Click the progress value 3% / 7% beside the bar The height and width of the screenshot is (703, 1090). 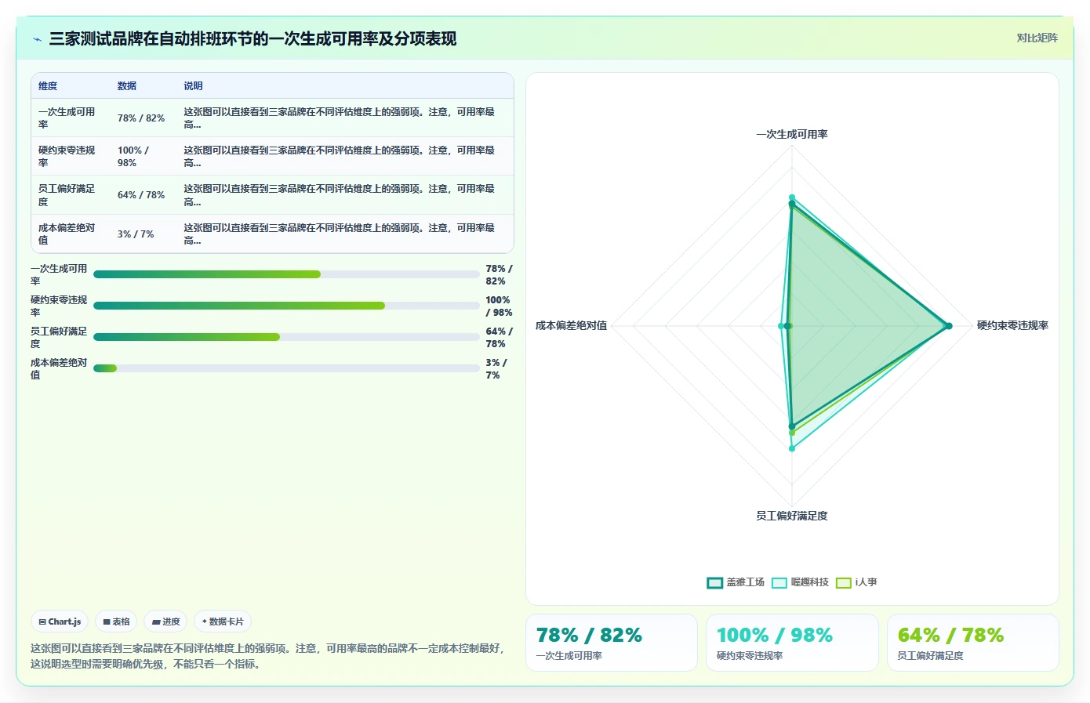coord(496,368)
